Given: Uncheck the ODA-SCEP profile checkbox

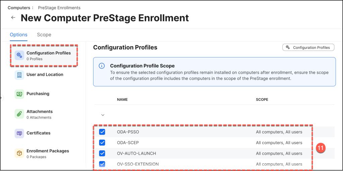Looking at the screenshot, I should pos(102,143).
